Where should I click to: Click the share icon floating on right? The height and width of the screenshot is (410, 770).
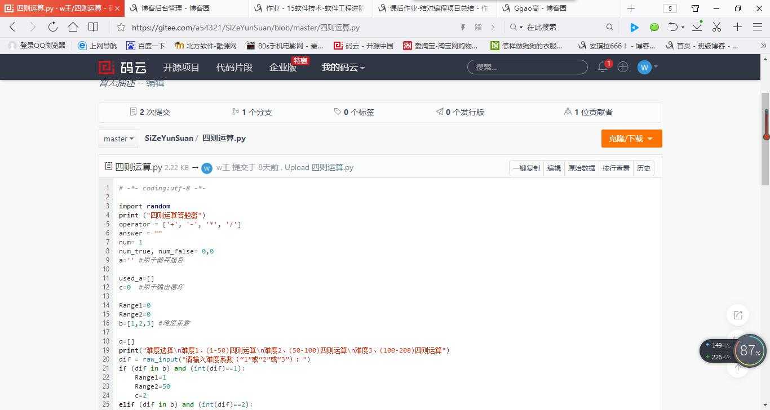pos(738,315)
